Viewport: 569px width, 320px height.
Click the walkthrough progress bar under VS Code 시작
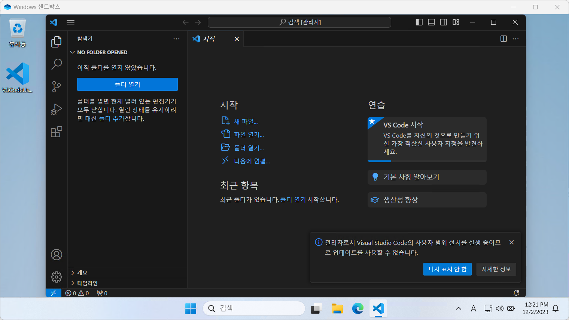(427, 161)
